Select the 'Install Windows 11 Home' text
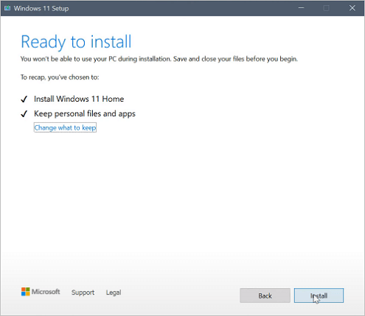The width and height of the screenshot is (365, 316). [79, 99]
